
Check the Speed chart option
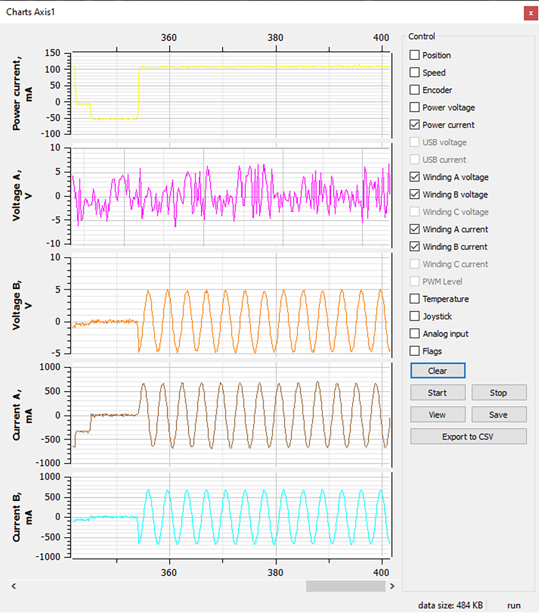pos(415,73)
